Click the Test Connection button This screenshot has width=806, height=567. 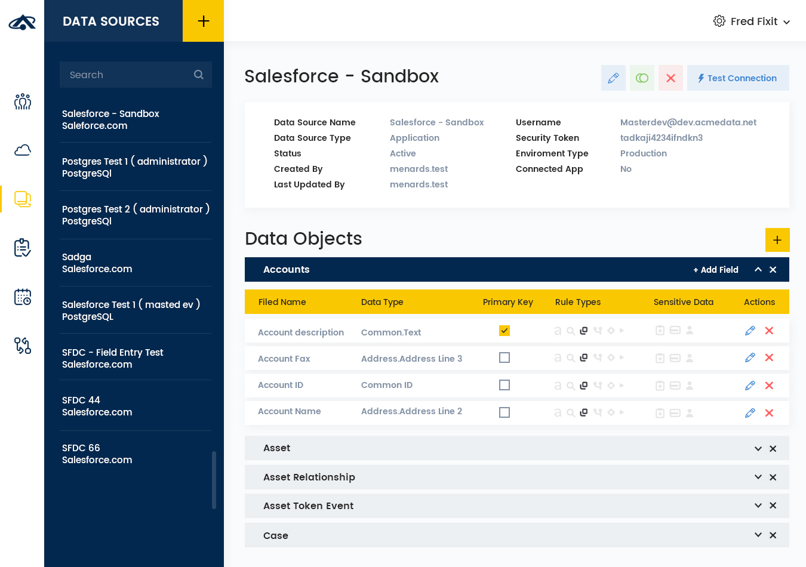click(738, 78)
